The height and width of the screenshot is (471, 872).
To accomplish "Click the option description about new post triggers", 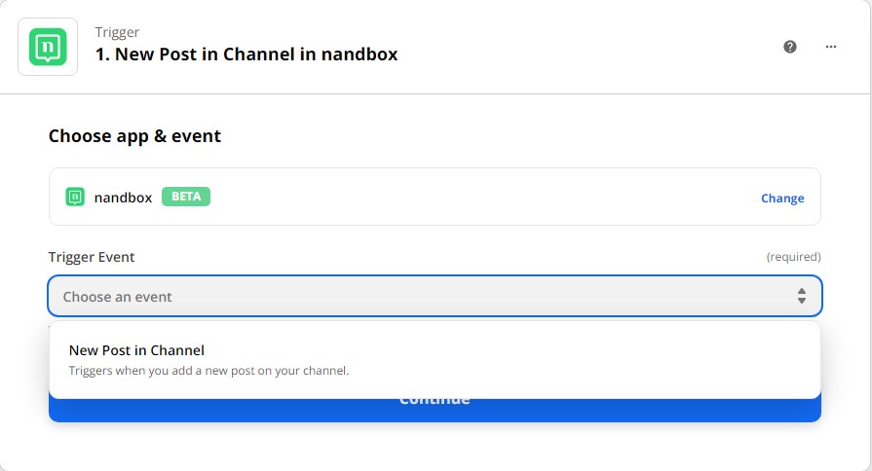I will (209, 371).
